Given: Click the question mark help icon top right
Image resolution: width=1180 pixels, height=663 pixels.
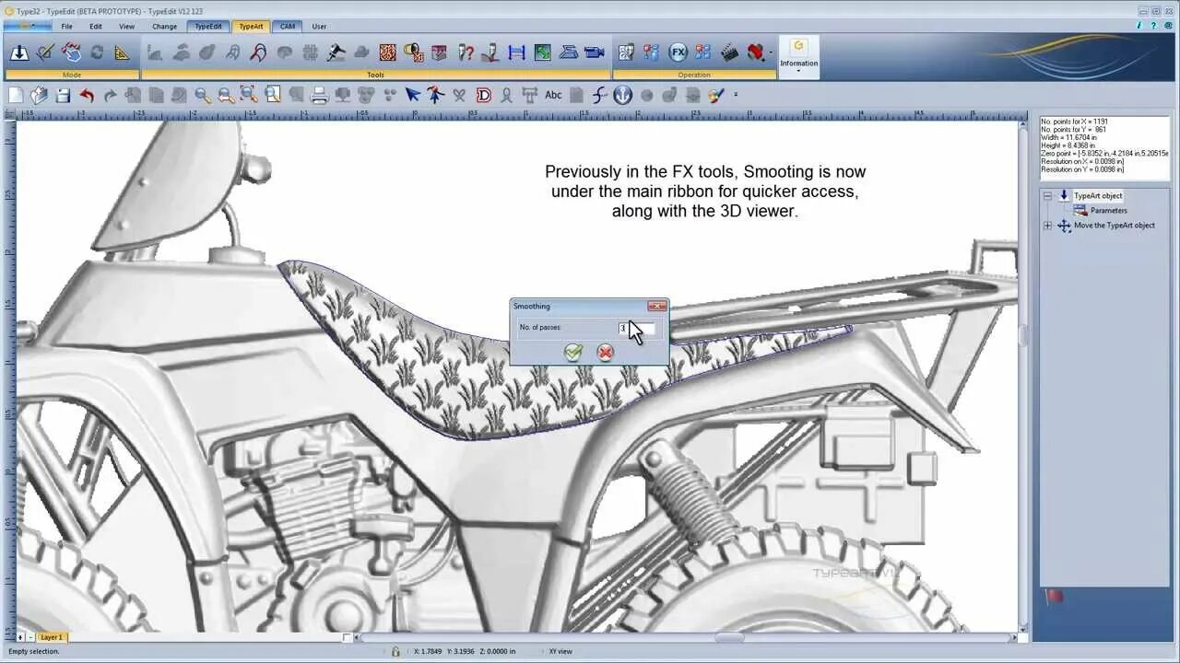Looking at the screenshot, I should pos(1151,26).
